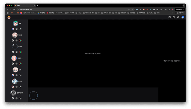
Task: Open a new browser tab with plus
Action: (38, 5)
